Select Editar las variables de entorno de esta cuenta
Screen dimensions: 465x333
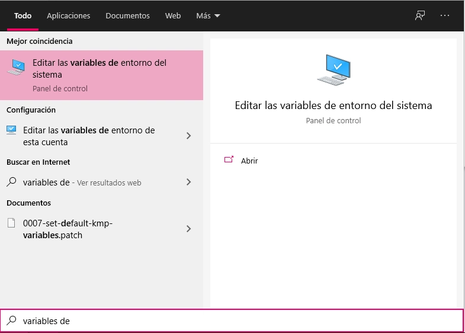(101, 136)
